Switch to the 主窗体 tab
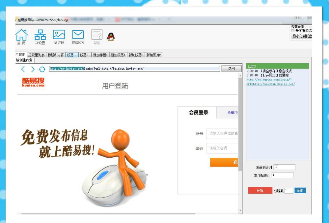 (x=20, y=55)
